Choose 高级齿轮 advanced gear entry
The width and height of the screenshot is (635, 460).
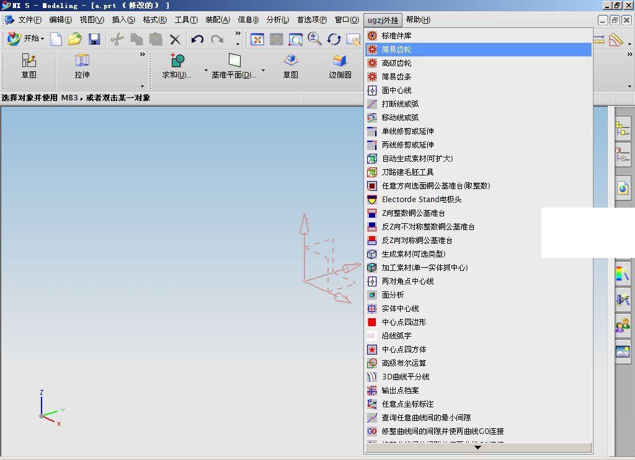pyautogui.click(x=478, y=63)
